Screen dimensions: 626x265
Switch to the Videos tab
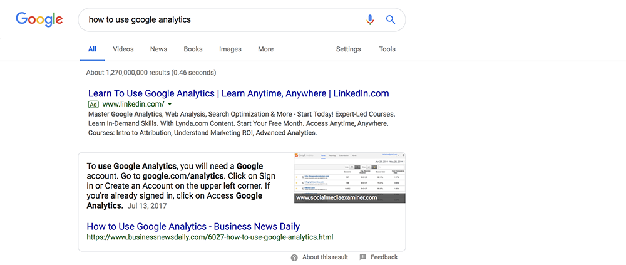(123, 49)
